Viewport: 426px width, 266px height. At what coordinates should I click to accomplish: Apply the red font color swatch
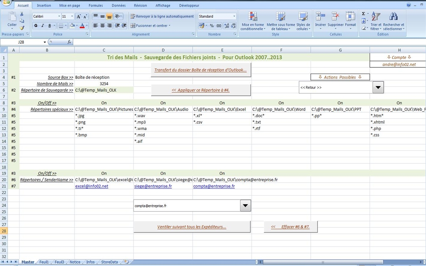coord(82,26)
